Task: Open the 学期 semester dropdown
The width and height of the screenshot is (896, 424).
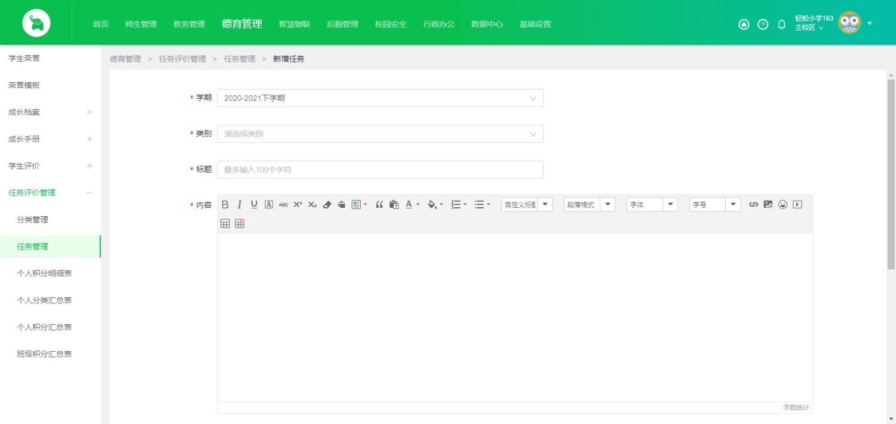Action: point(381,98)
